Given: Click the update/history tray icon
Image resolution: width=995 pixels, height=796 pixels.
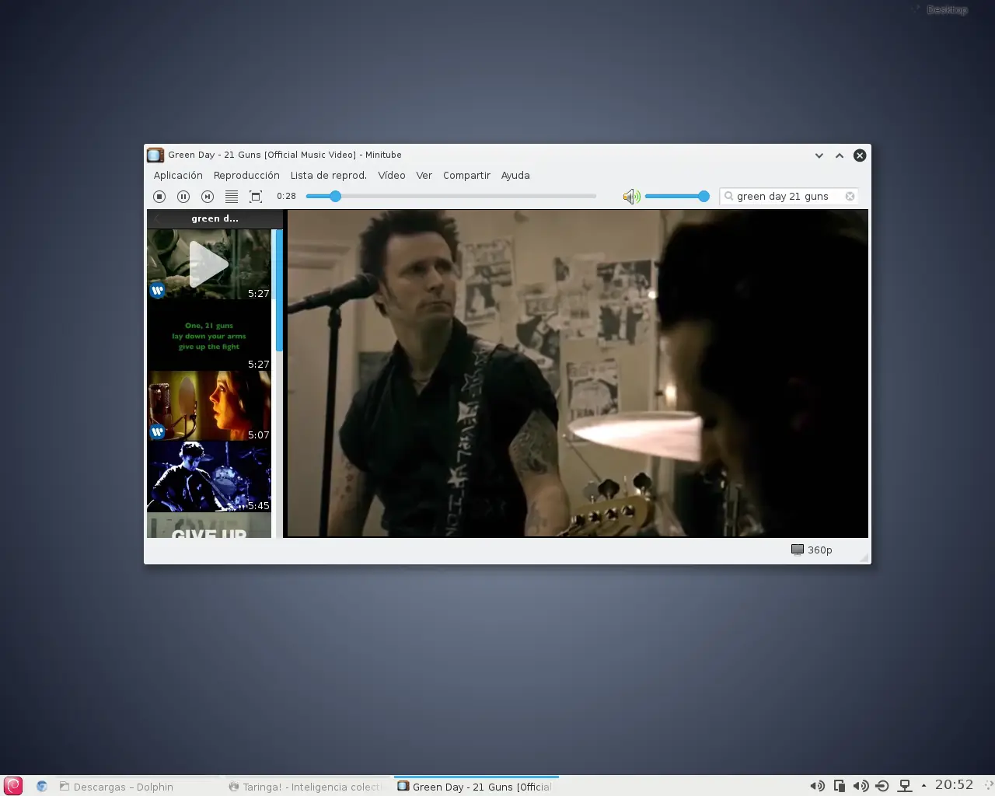Looking at the screenshot, I should coord(882,786).
